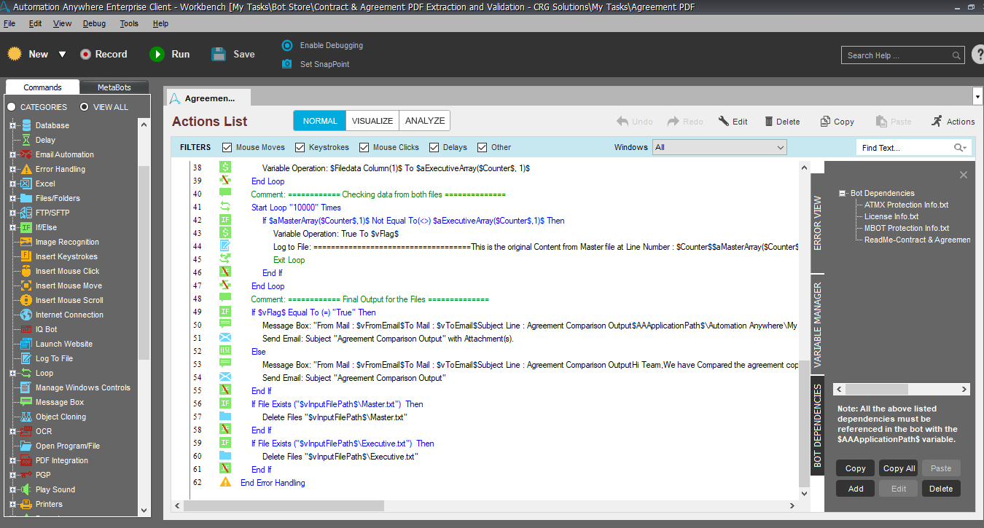984x528 pixels.
Task: Close the Bot Dependencies panel
Action: coord(964,175)
